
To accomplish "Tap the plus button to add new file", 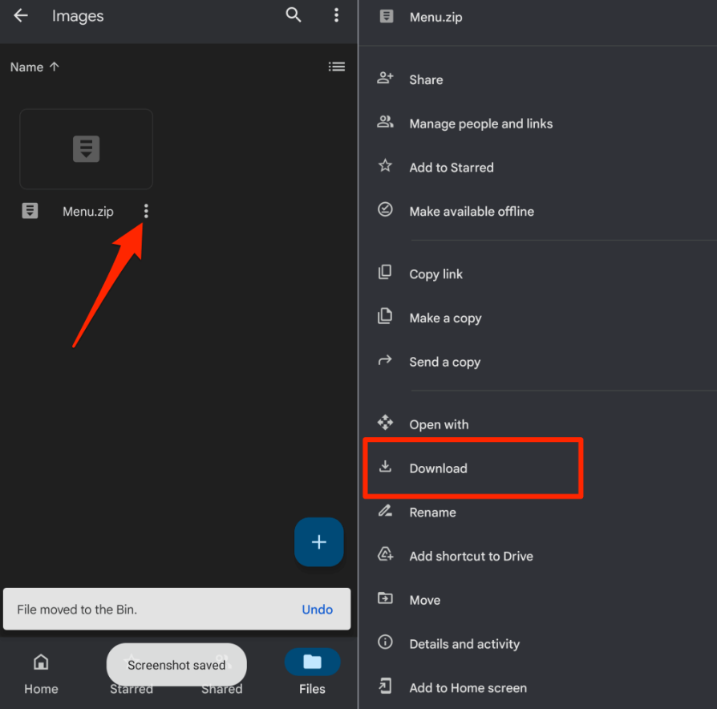I will [x=318, y=542].
